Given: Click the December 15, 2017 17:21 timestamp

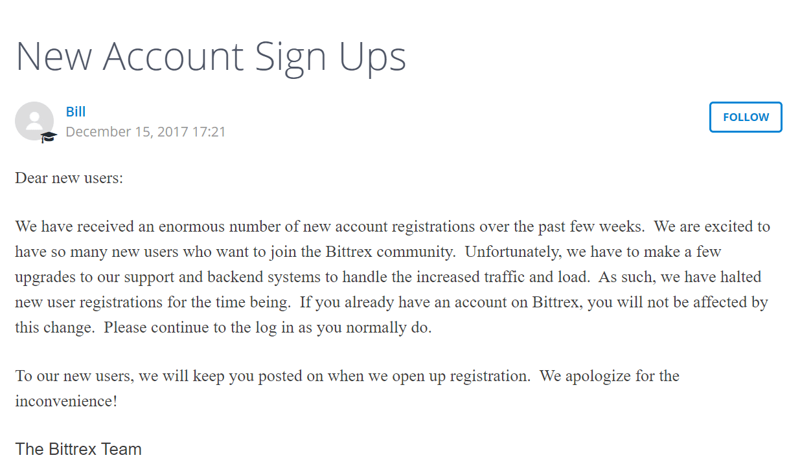Looking at the screenshot, I should [146, 132].
